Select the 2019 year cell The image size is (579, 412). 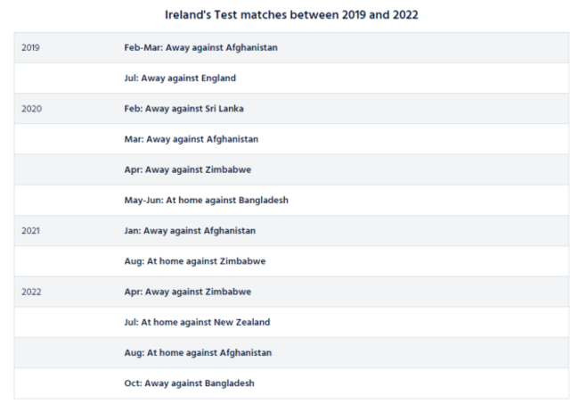pos(30,47)
